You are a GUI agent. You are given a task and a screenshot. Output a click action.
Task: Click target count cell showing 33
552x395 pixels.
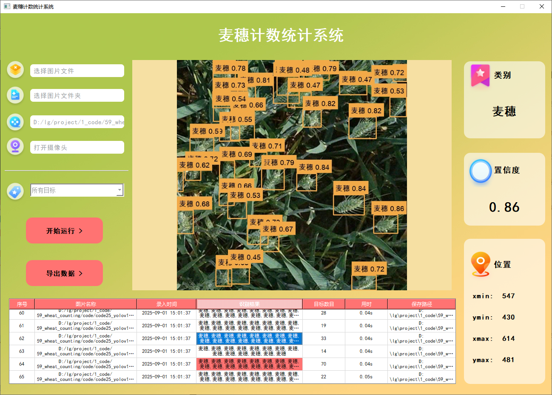(324, 338)
